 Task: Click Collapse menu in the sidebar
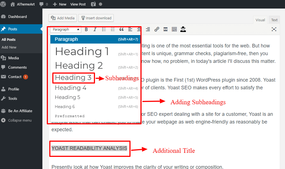click(x=20, y=120)
